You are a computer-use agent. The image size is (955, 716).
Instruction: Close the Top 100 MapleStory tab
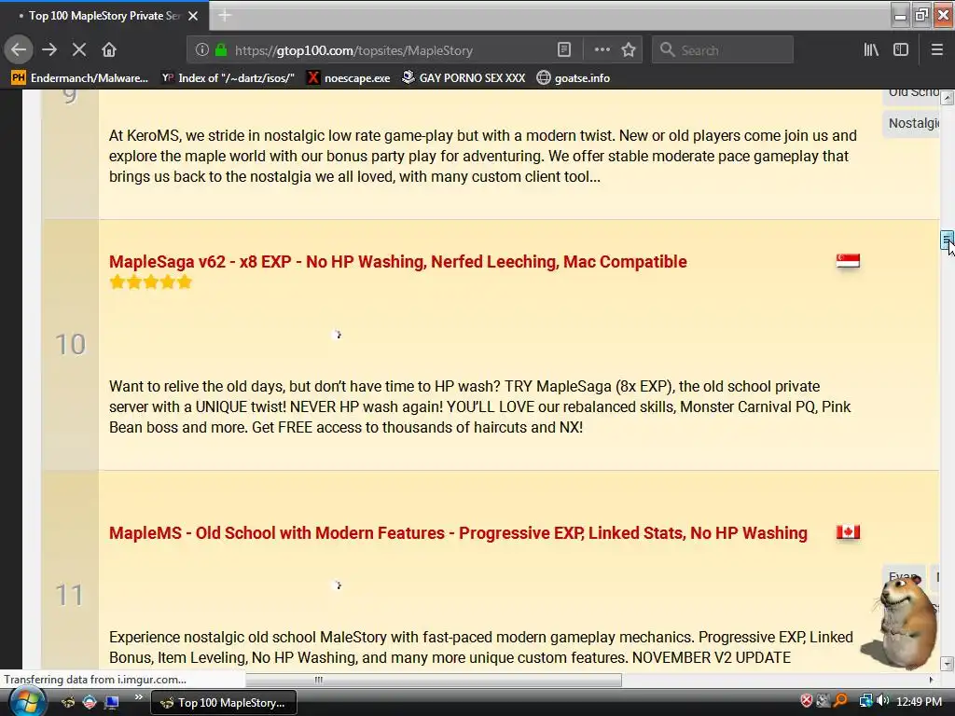coord(193,16)
